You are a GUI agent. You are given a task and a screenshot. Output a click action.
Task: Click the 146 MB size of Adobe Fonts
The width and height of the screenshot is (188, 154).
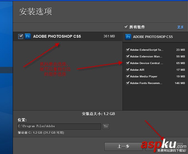tap(180, 83)
